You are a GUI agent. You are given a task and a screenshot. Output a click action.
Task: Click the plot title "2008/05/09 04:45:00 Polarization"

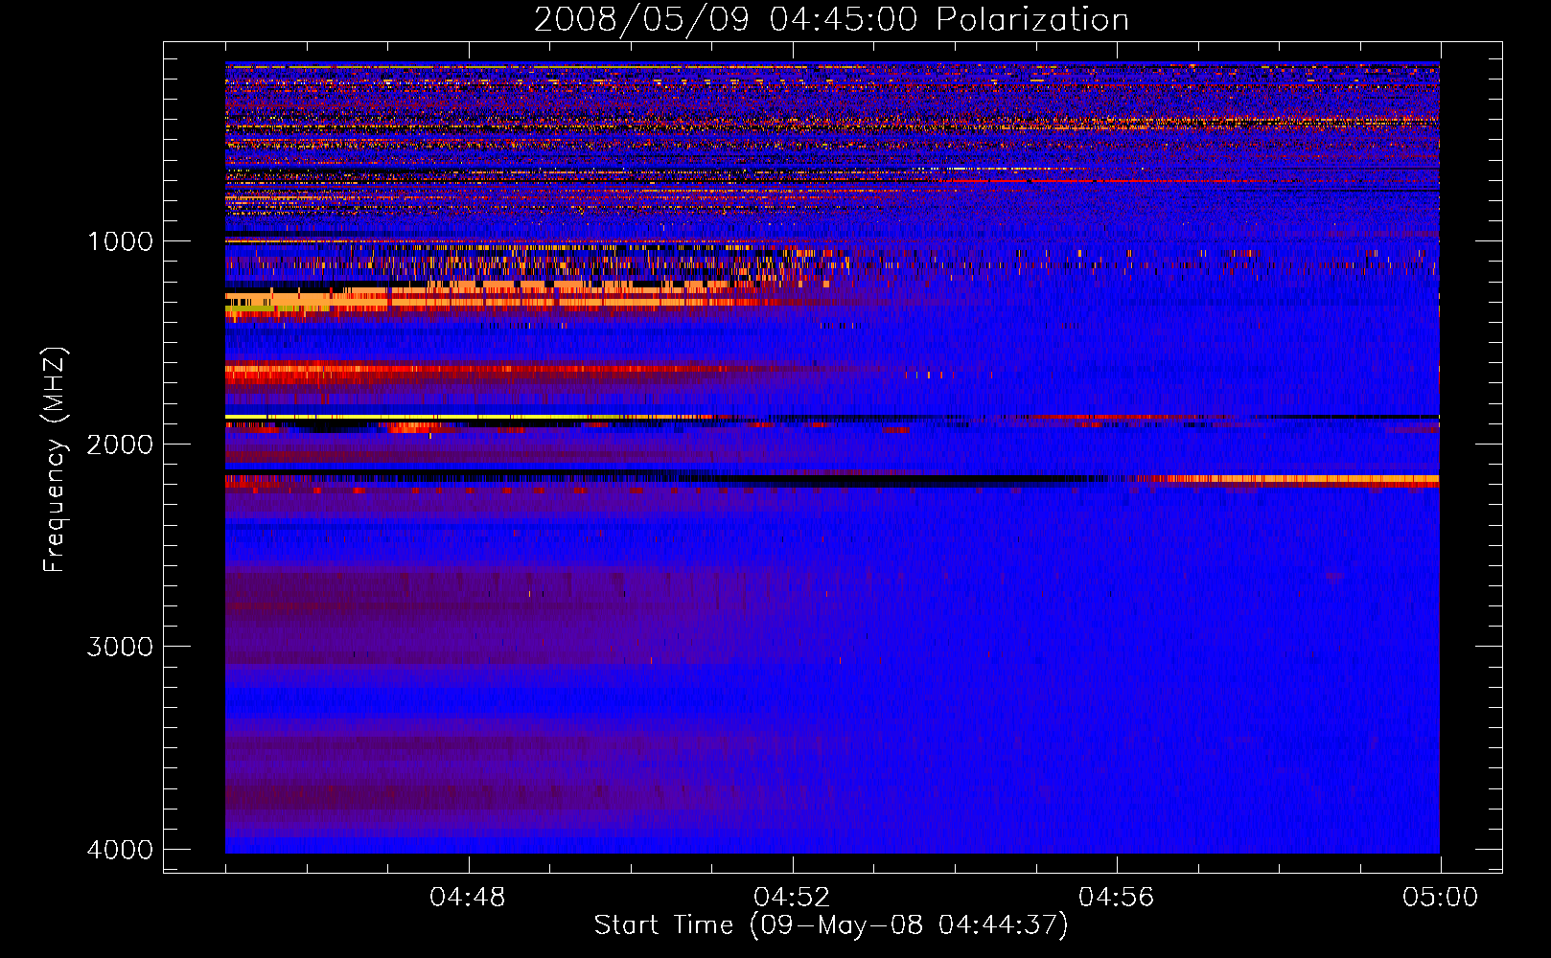831,20
